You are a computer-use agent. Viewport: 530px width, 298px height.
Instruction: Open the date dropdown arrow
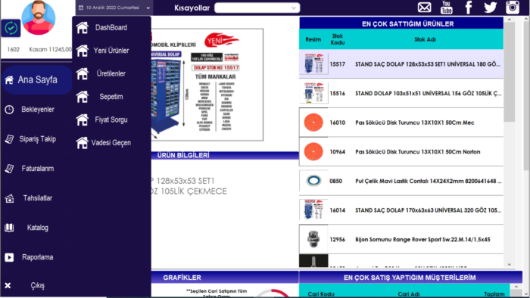pos(148,8)
